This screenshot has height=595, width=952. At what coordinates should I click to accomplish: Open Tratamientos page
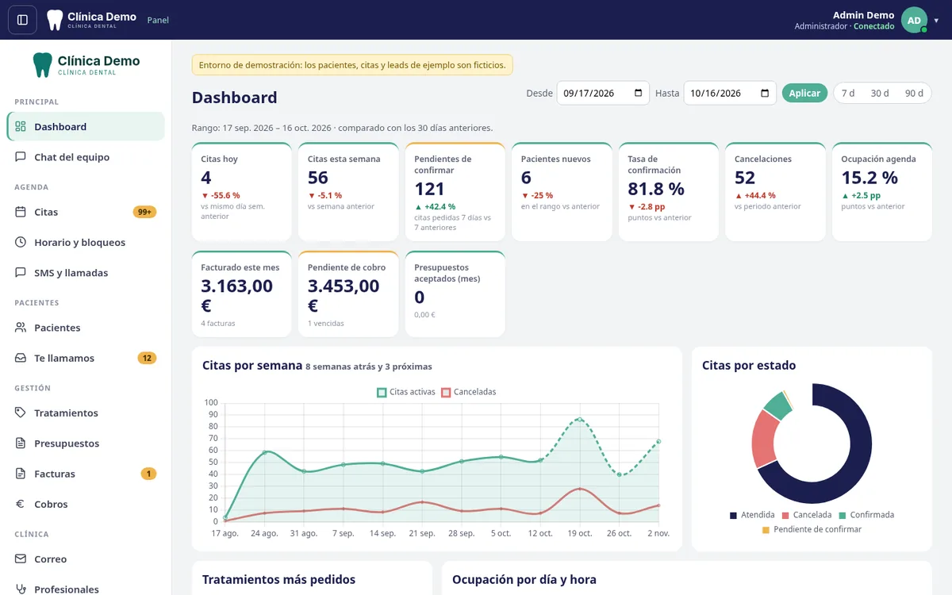[x=86, y=413]
